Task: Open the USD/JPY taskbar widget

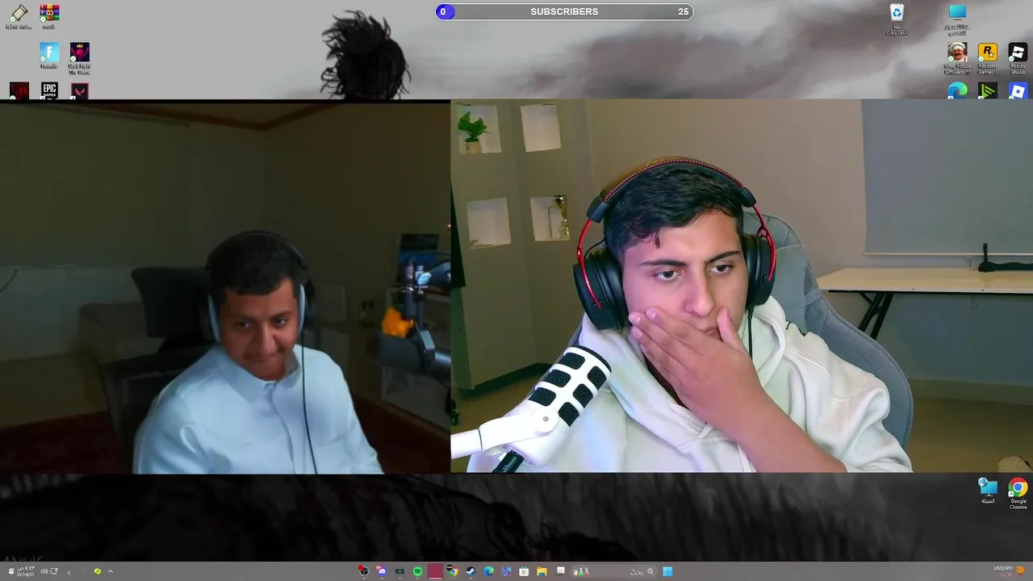Action: tap(1007, 571)
